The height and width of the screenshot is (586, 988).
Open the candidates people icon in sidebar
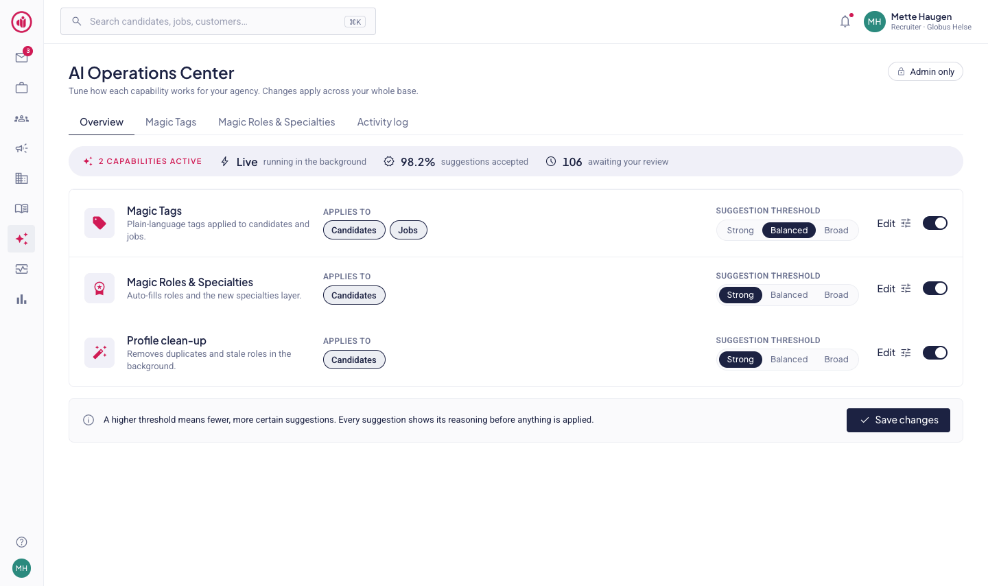21,118
